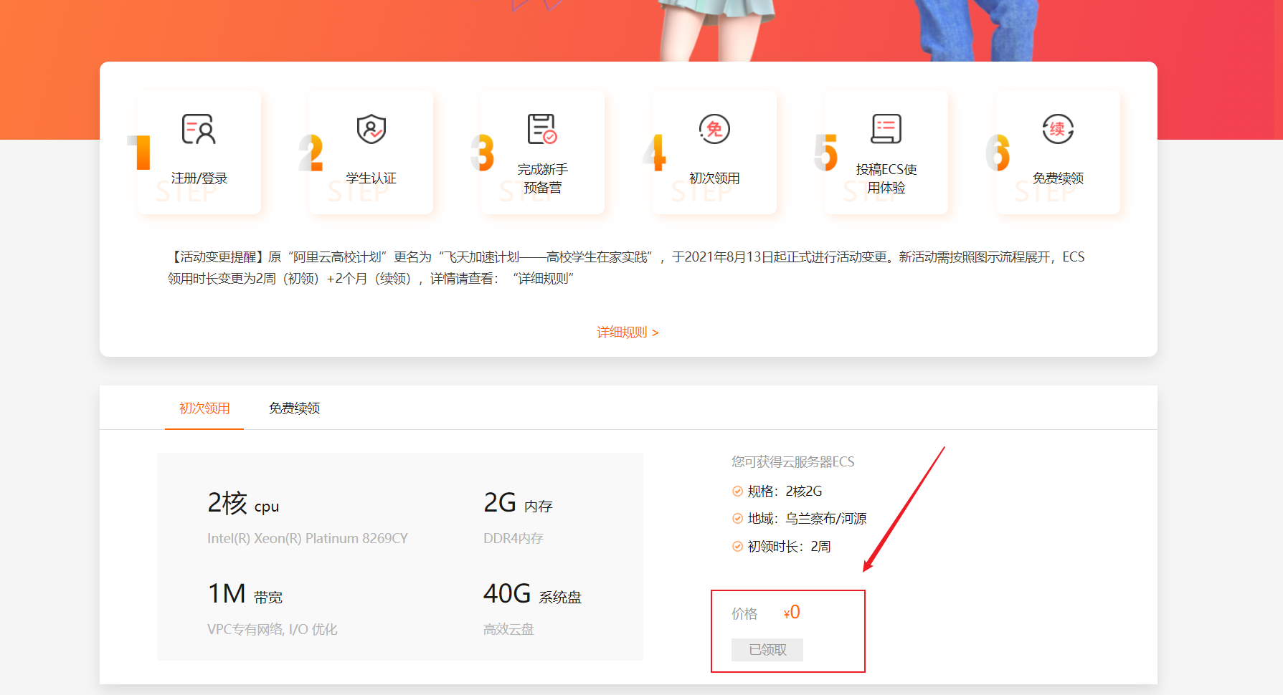
Task: Expand the step 6 免费续领 card
Action: click(1057, 152)
